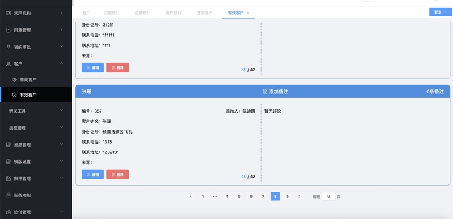
Task: Click the 暂无评论 text
Action: [x=273, y=111]
